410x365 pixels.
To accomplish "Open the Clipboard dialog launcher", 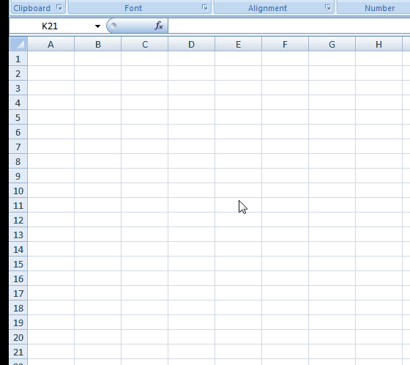I will [59, 7].
